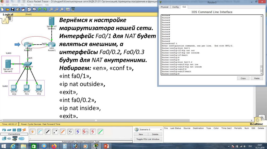Open the Drawing Palette icon
This screenshot has width=267, height=149.
68,10
